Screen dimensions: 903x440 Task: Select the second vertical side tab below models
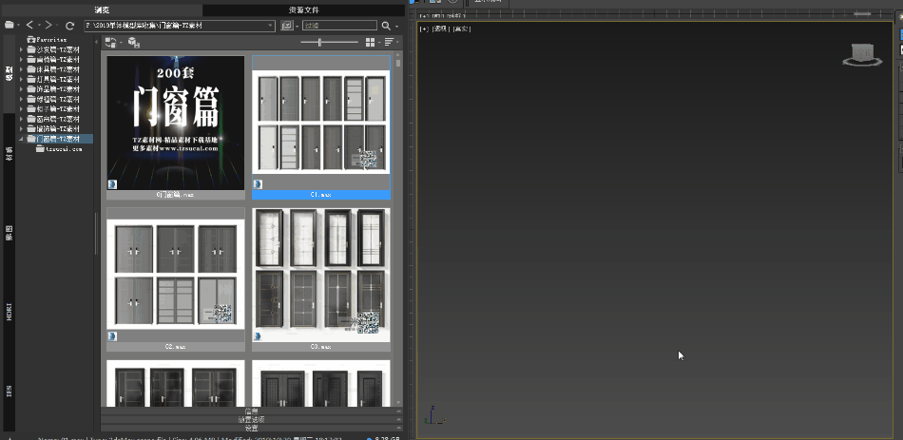tap(10, 153)
